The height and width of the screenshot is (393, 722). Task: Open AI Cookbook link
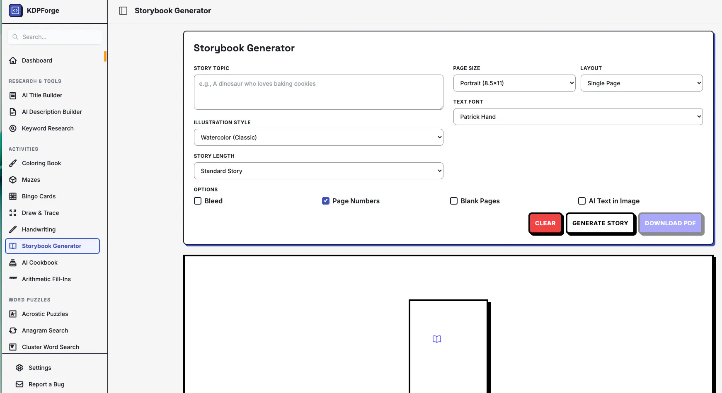point(52,263)
